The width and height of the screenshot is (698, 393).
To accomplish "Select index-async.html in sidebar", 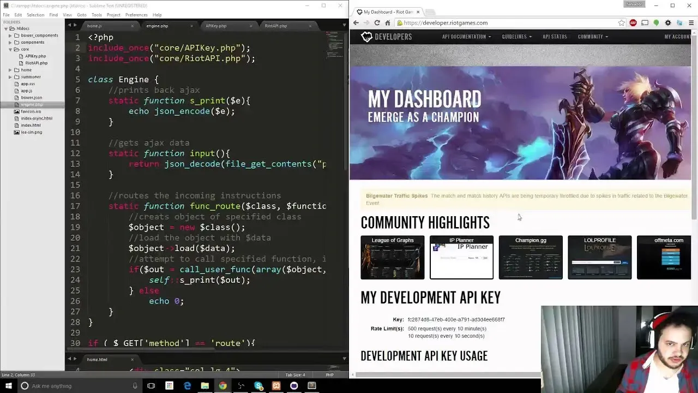I will click(37, 118).
